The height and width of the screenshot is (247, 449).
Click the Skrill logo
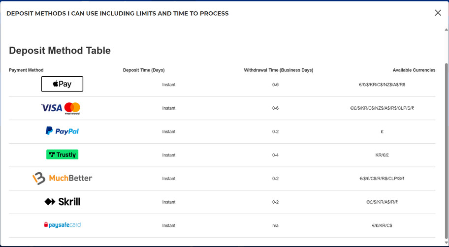(62, 202)
